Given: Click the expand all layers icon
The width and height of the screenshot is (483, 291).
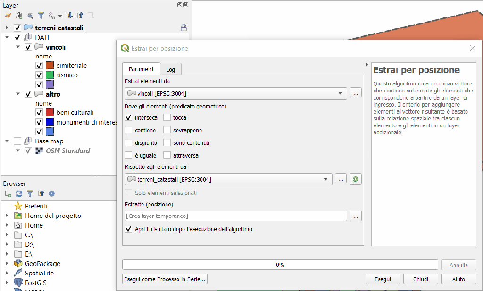Looking at the screenshot, I should (70, 16).
